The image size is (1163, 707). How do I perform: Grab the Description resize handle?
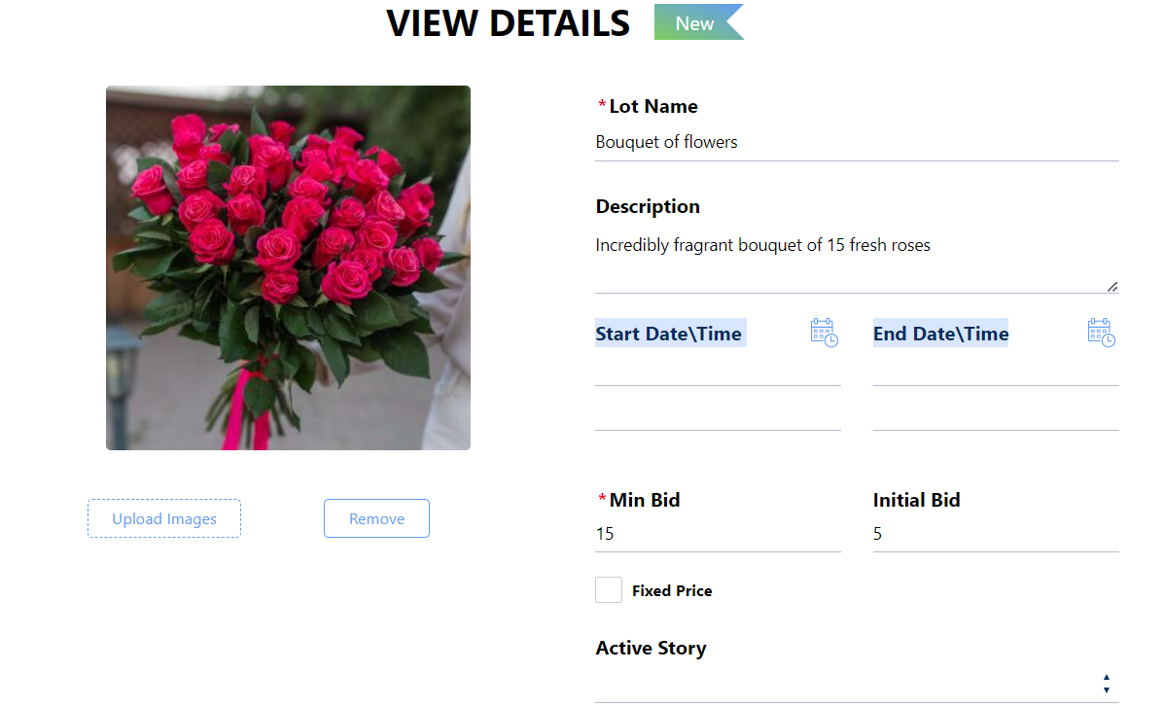[x=1112, y=287]
